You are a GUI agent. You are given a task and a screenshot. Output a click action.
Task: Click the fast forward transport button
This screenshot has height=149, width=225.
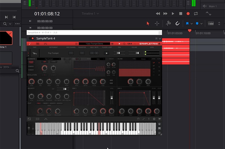click(165, 13)
